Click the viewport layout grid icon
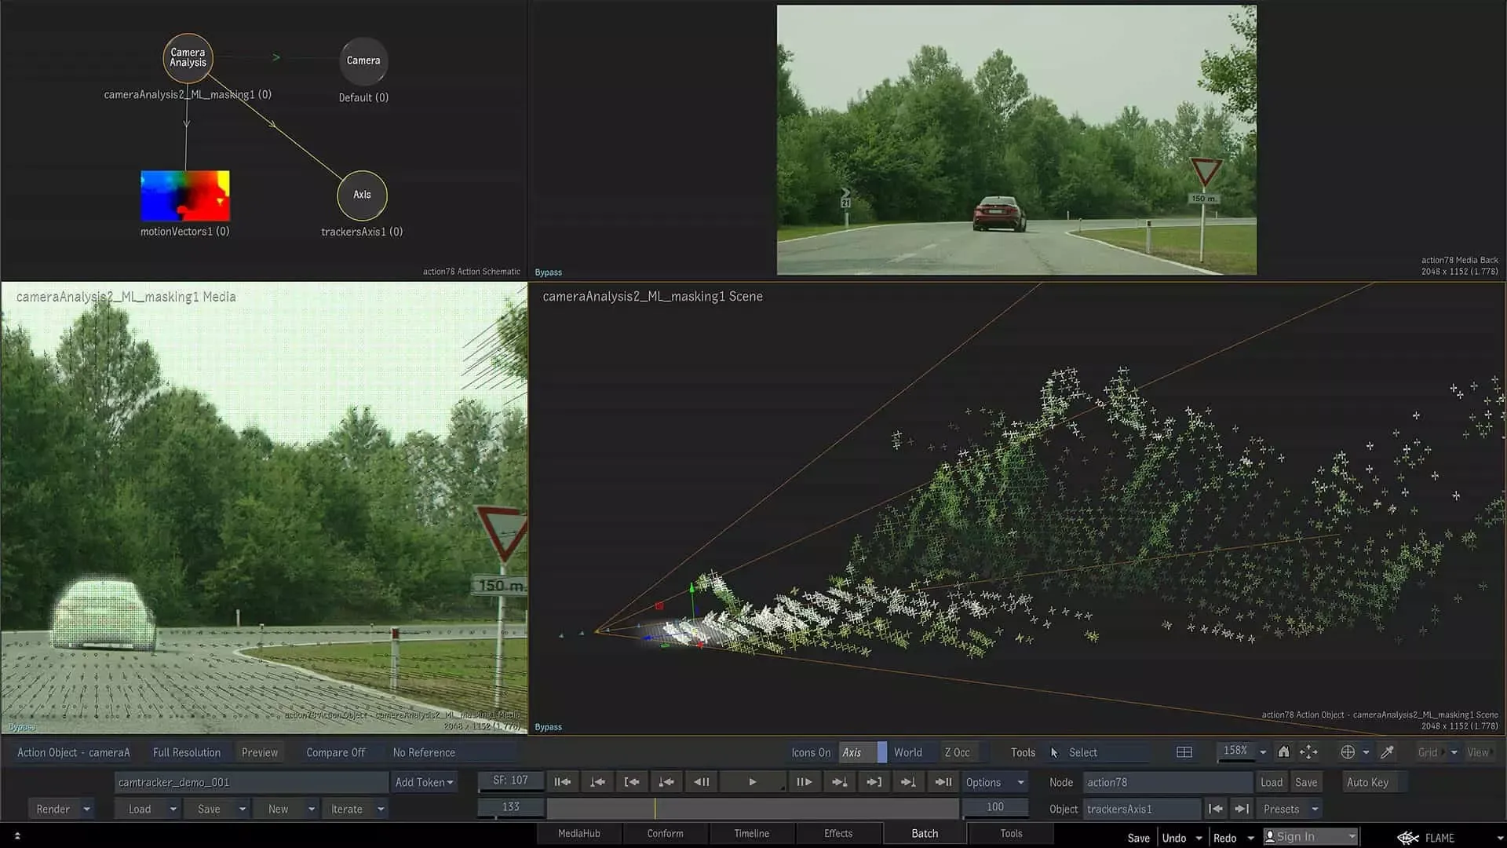 click(x=1184, y=752)
